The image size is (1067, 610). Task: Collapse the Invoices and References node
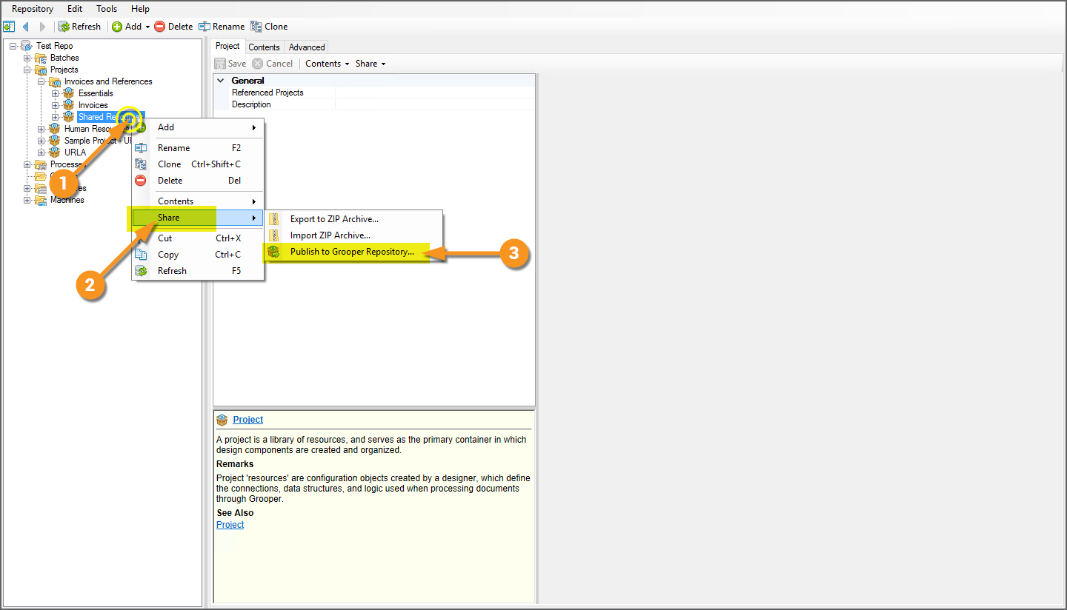click(x=41, y=81)
